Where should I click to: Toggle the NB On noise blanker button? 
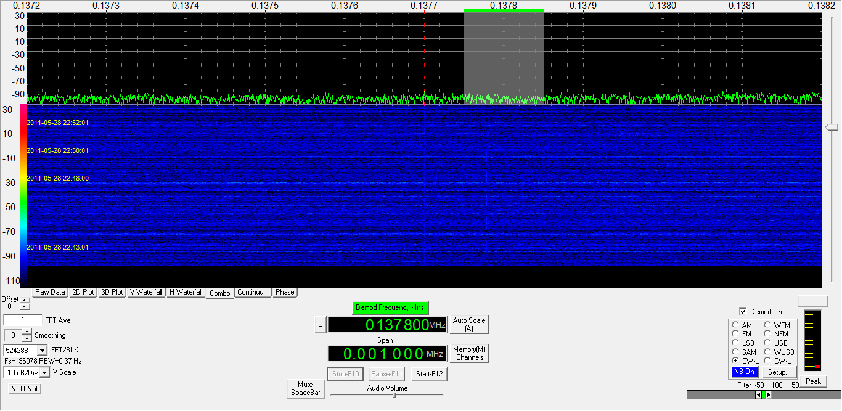(x=744, y=372)
